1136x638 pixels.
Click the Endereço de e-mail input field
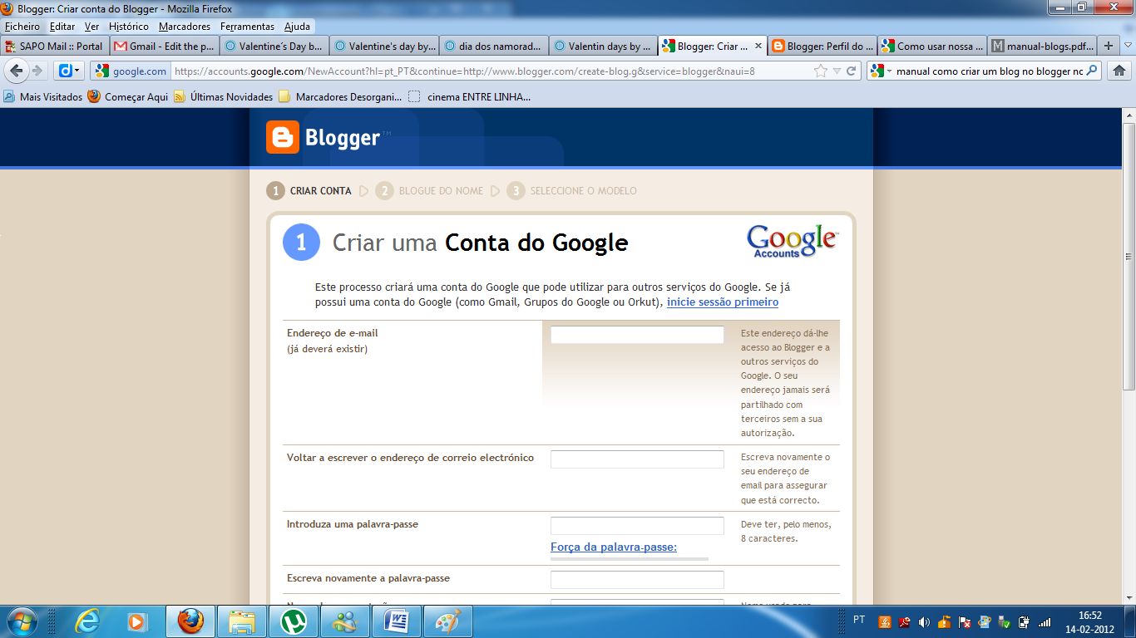[637, 335]
